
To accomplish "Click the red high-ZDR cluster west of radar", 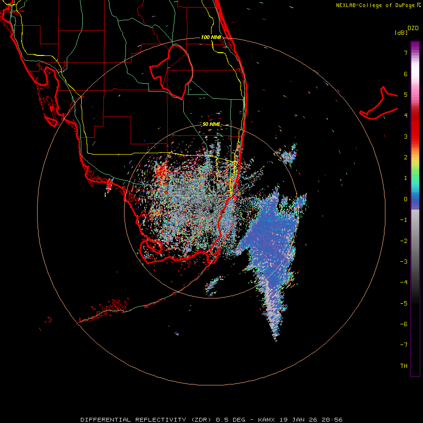I will pos(162,171).
